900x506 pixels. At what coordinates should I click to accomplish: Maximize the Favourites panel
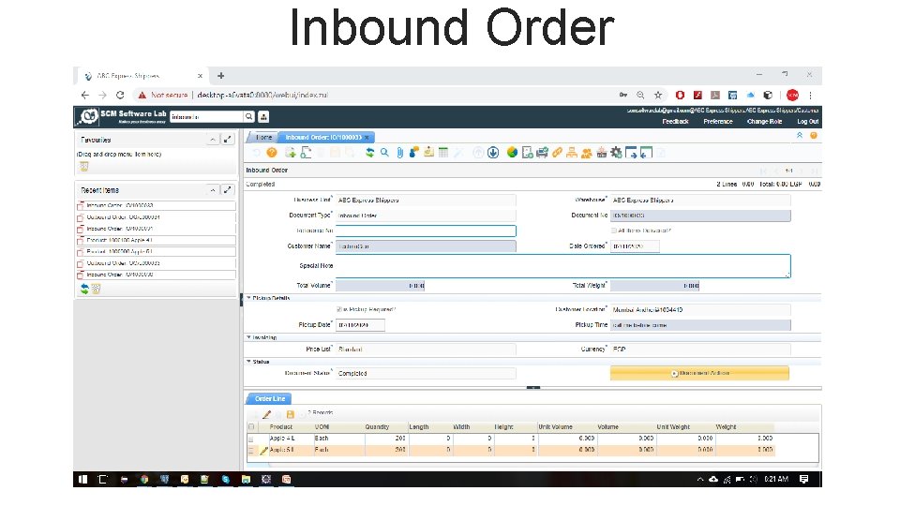pyautogui.click(x=228, y=140)
